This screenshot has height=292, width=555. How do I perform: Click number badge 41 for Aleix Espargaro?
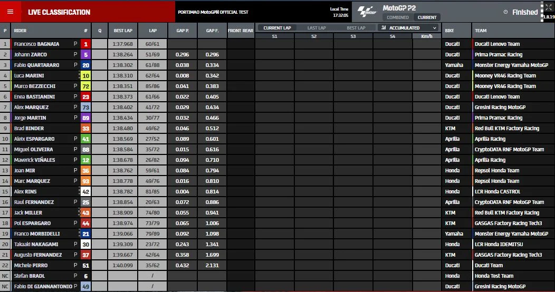[85, 139]
